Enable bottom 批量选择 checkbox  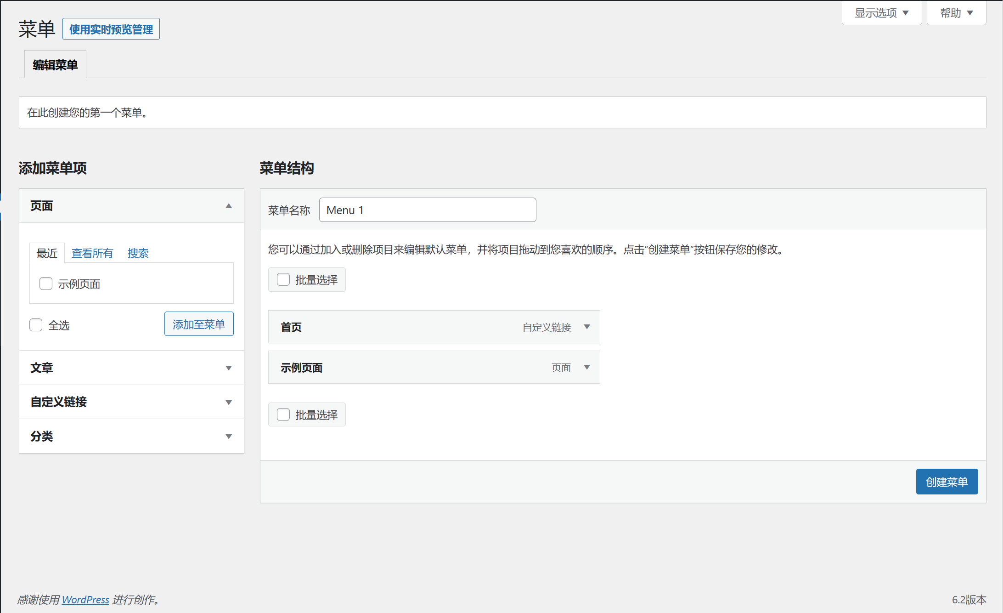tap(283, 414)
